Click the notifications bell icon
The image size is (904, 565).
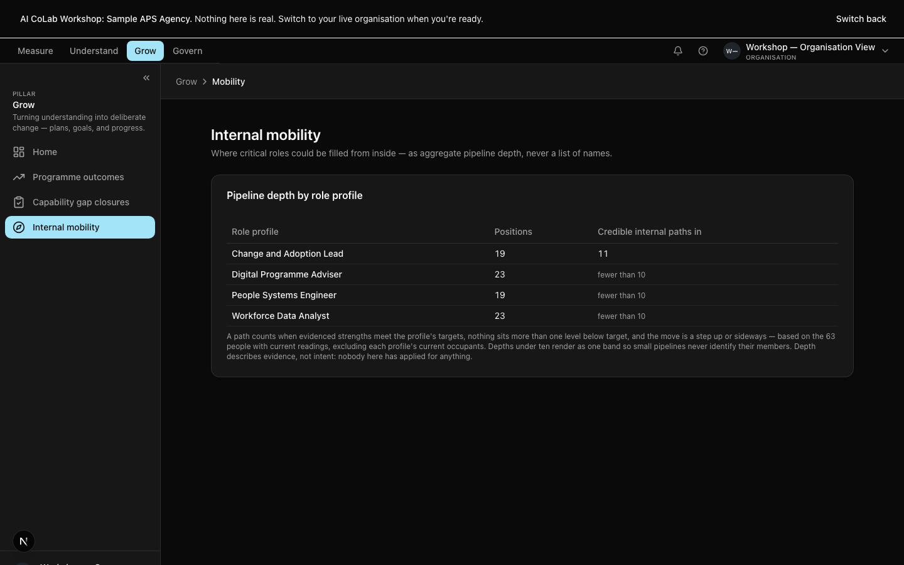[x=678, y=51]
